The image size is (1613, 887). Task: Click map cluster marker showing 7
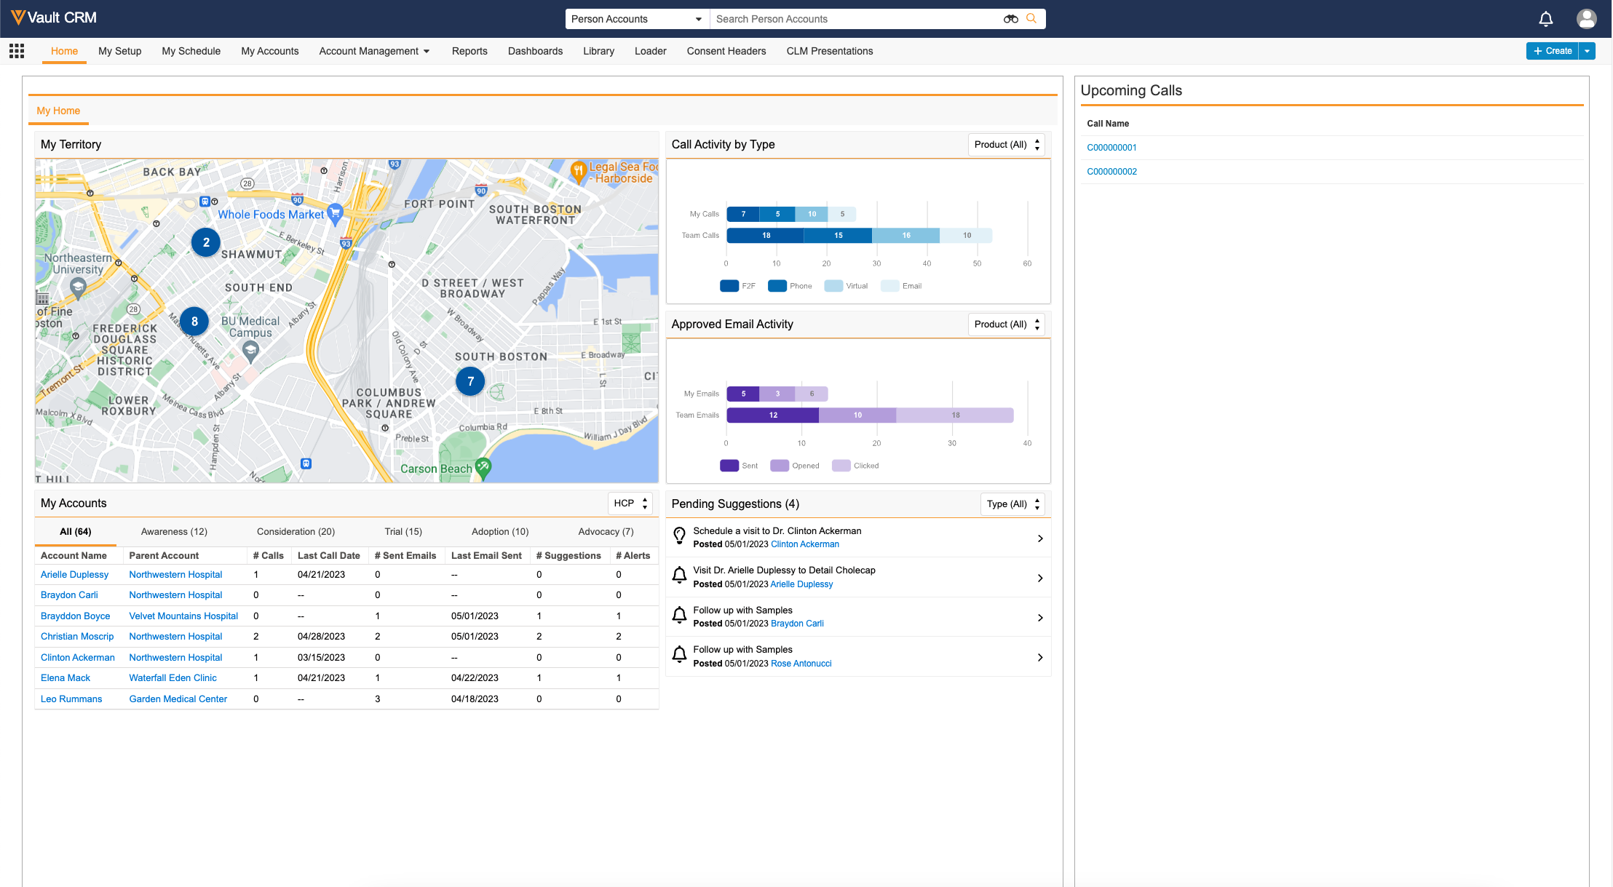(470, 381)
